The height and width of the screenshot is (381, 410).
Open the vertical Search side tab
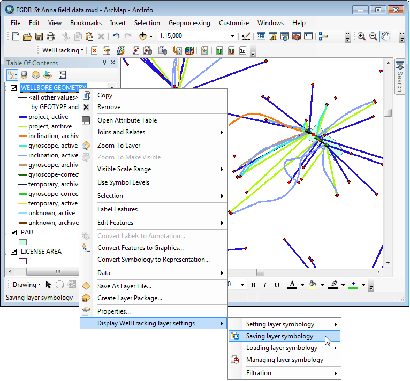399,77
